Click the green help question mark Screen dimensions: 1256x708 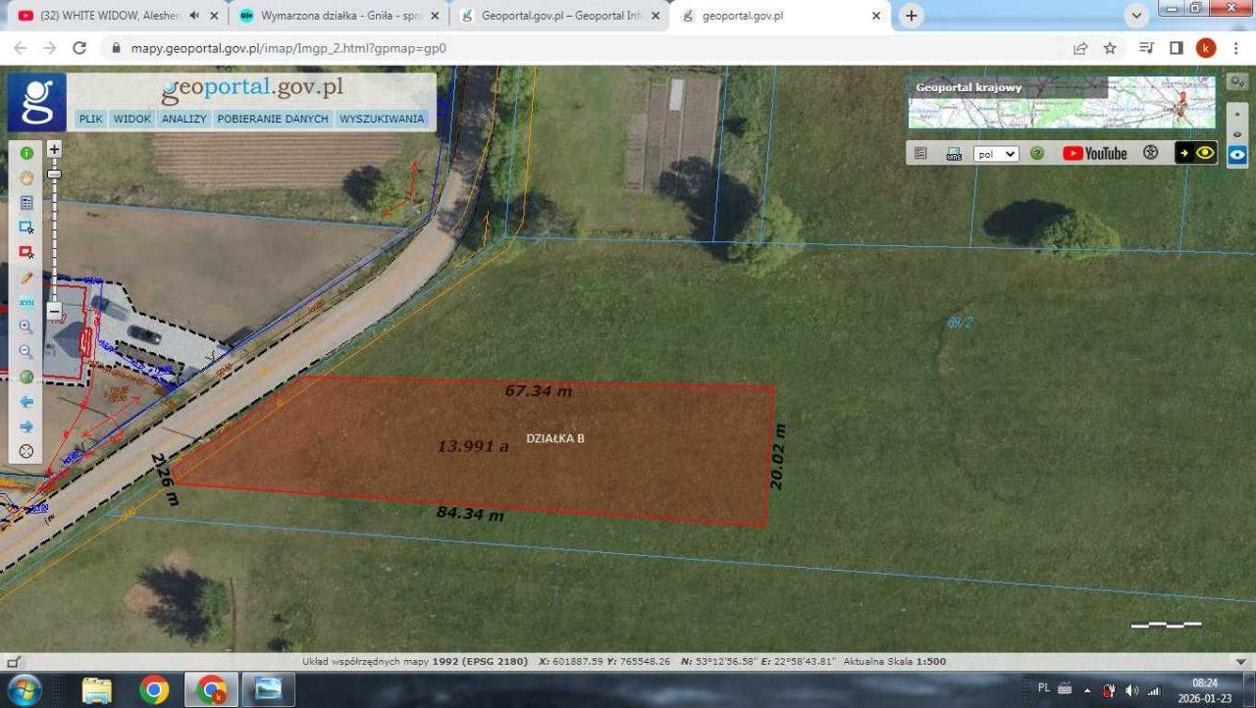pos(1037,154)
